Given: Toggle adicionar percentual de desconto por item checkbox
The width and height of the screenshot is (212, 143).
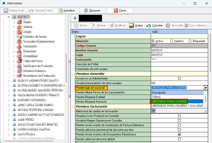Looking at the screenshot, I should pos(179,130).
